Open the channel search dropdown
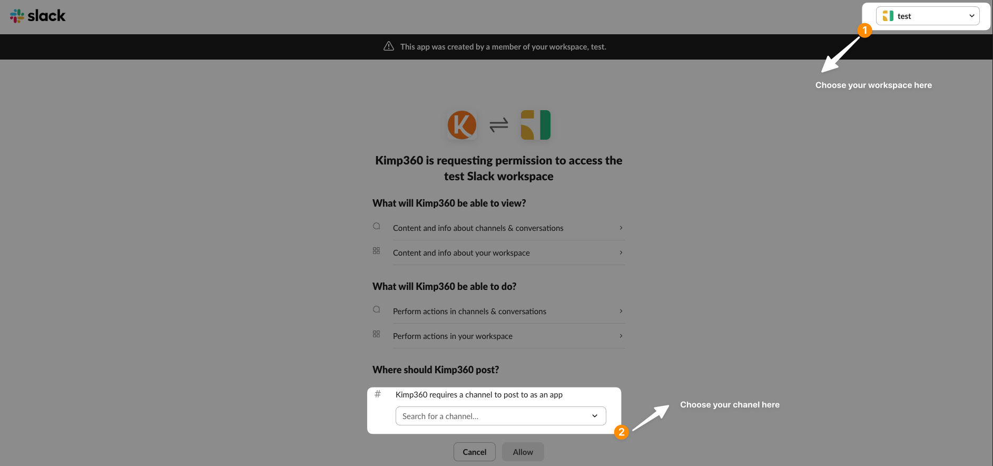 point(595,416)
